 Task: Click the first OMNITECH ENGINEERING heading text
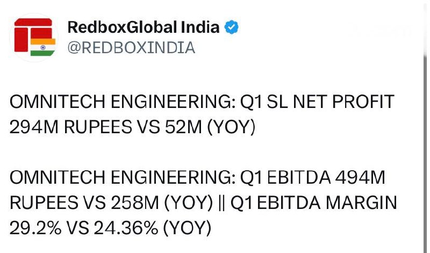(123, 102)
